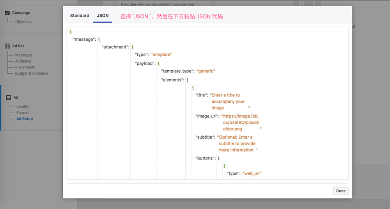Go to Objective in sidebar
This screenshot has width=390, height=209.
point(23,21)
